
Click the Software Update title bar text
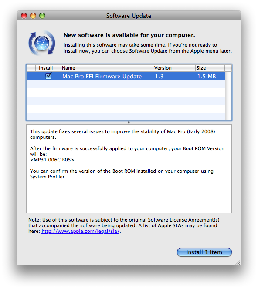(x=129, y=16)
